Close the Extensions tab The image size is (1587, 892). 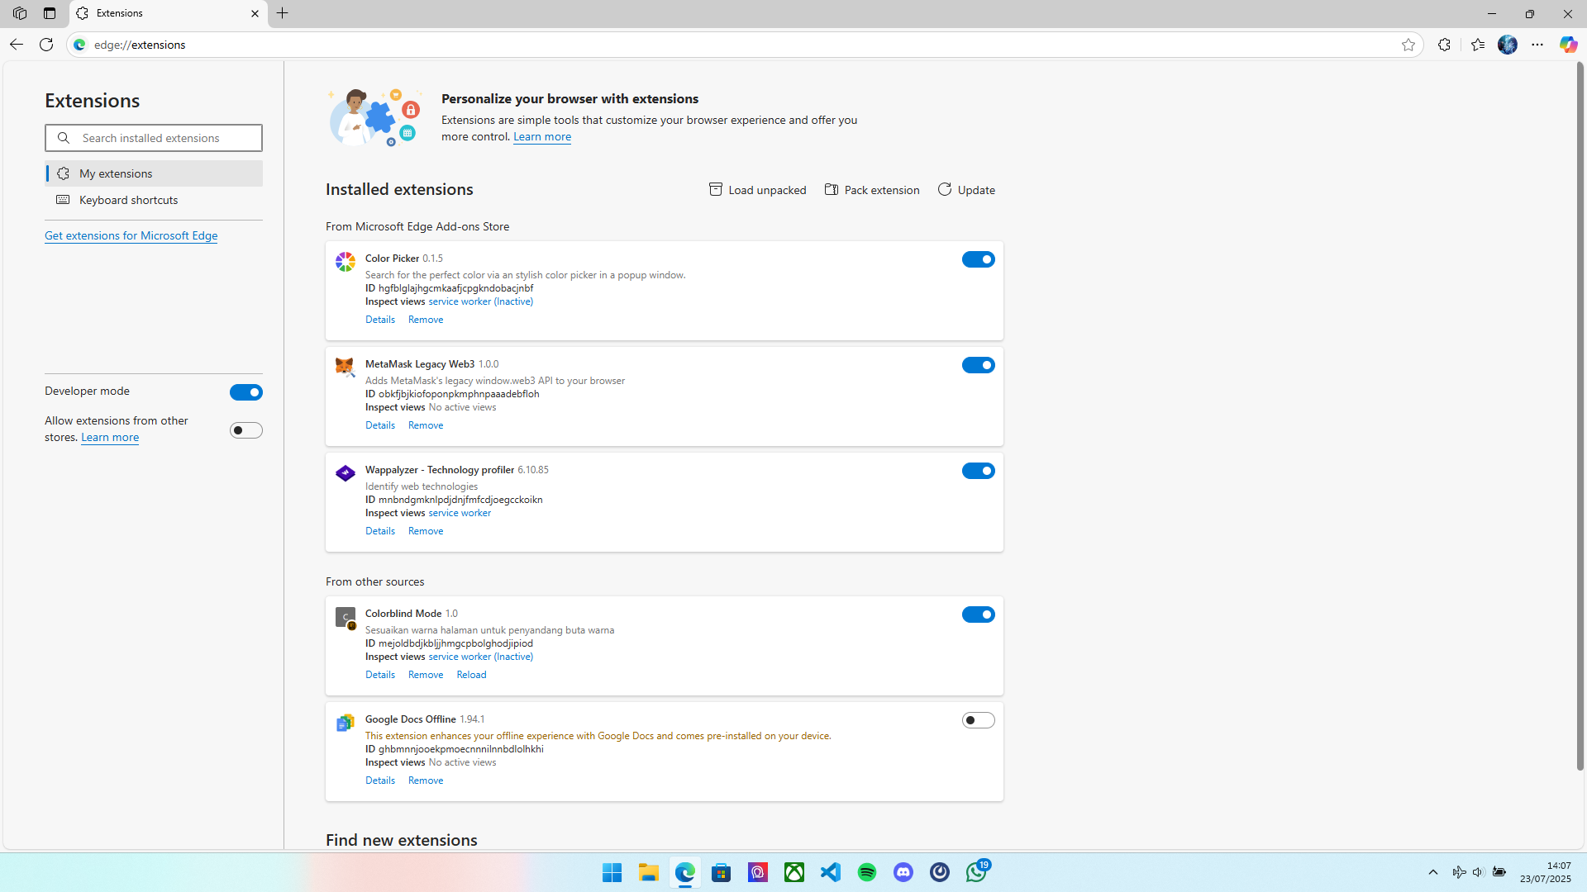click(255, 13)
